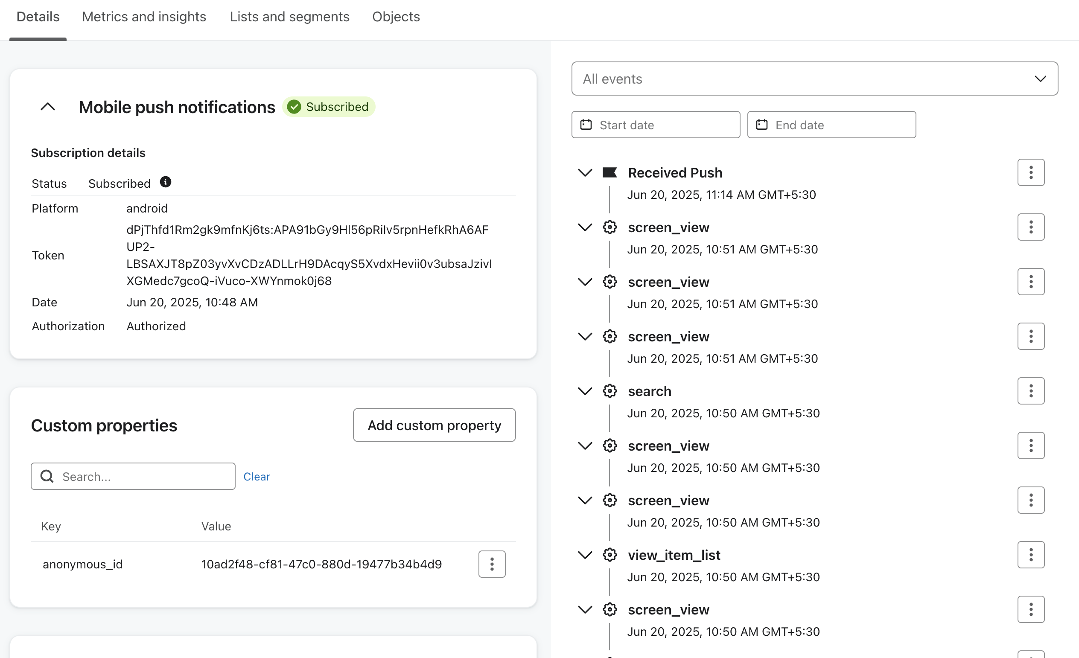Click the value 10ad2f48-cf81-47c0-880d-19477b34b4d9
This screenshot has height=658, width=1079.
[x=321, y=564]
